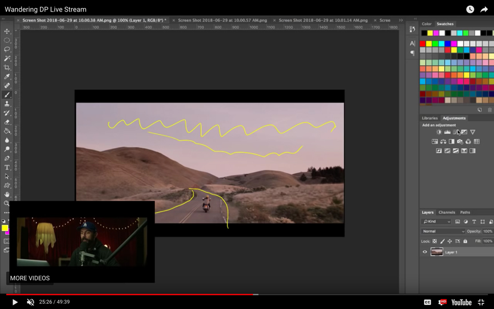This screenshot has height=309, width=494.
Task: Open the Opacity value dropdown
Action: [x=488, y=231]
